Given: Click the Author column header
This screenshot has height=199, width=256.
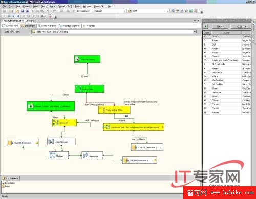Looking at the screenshot, I should point(226,33).
